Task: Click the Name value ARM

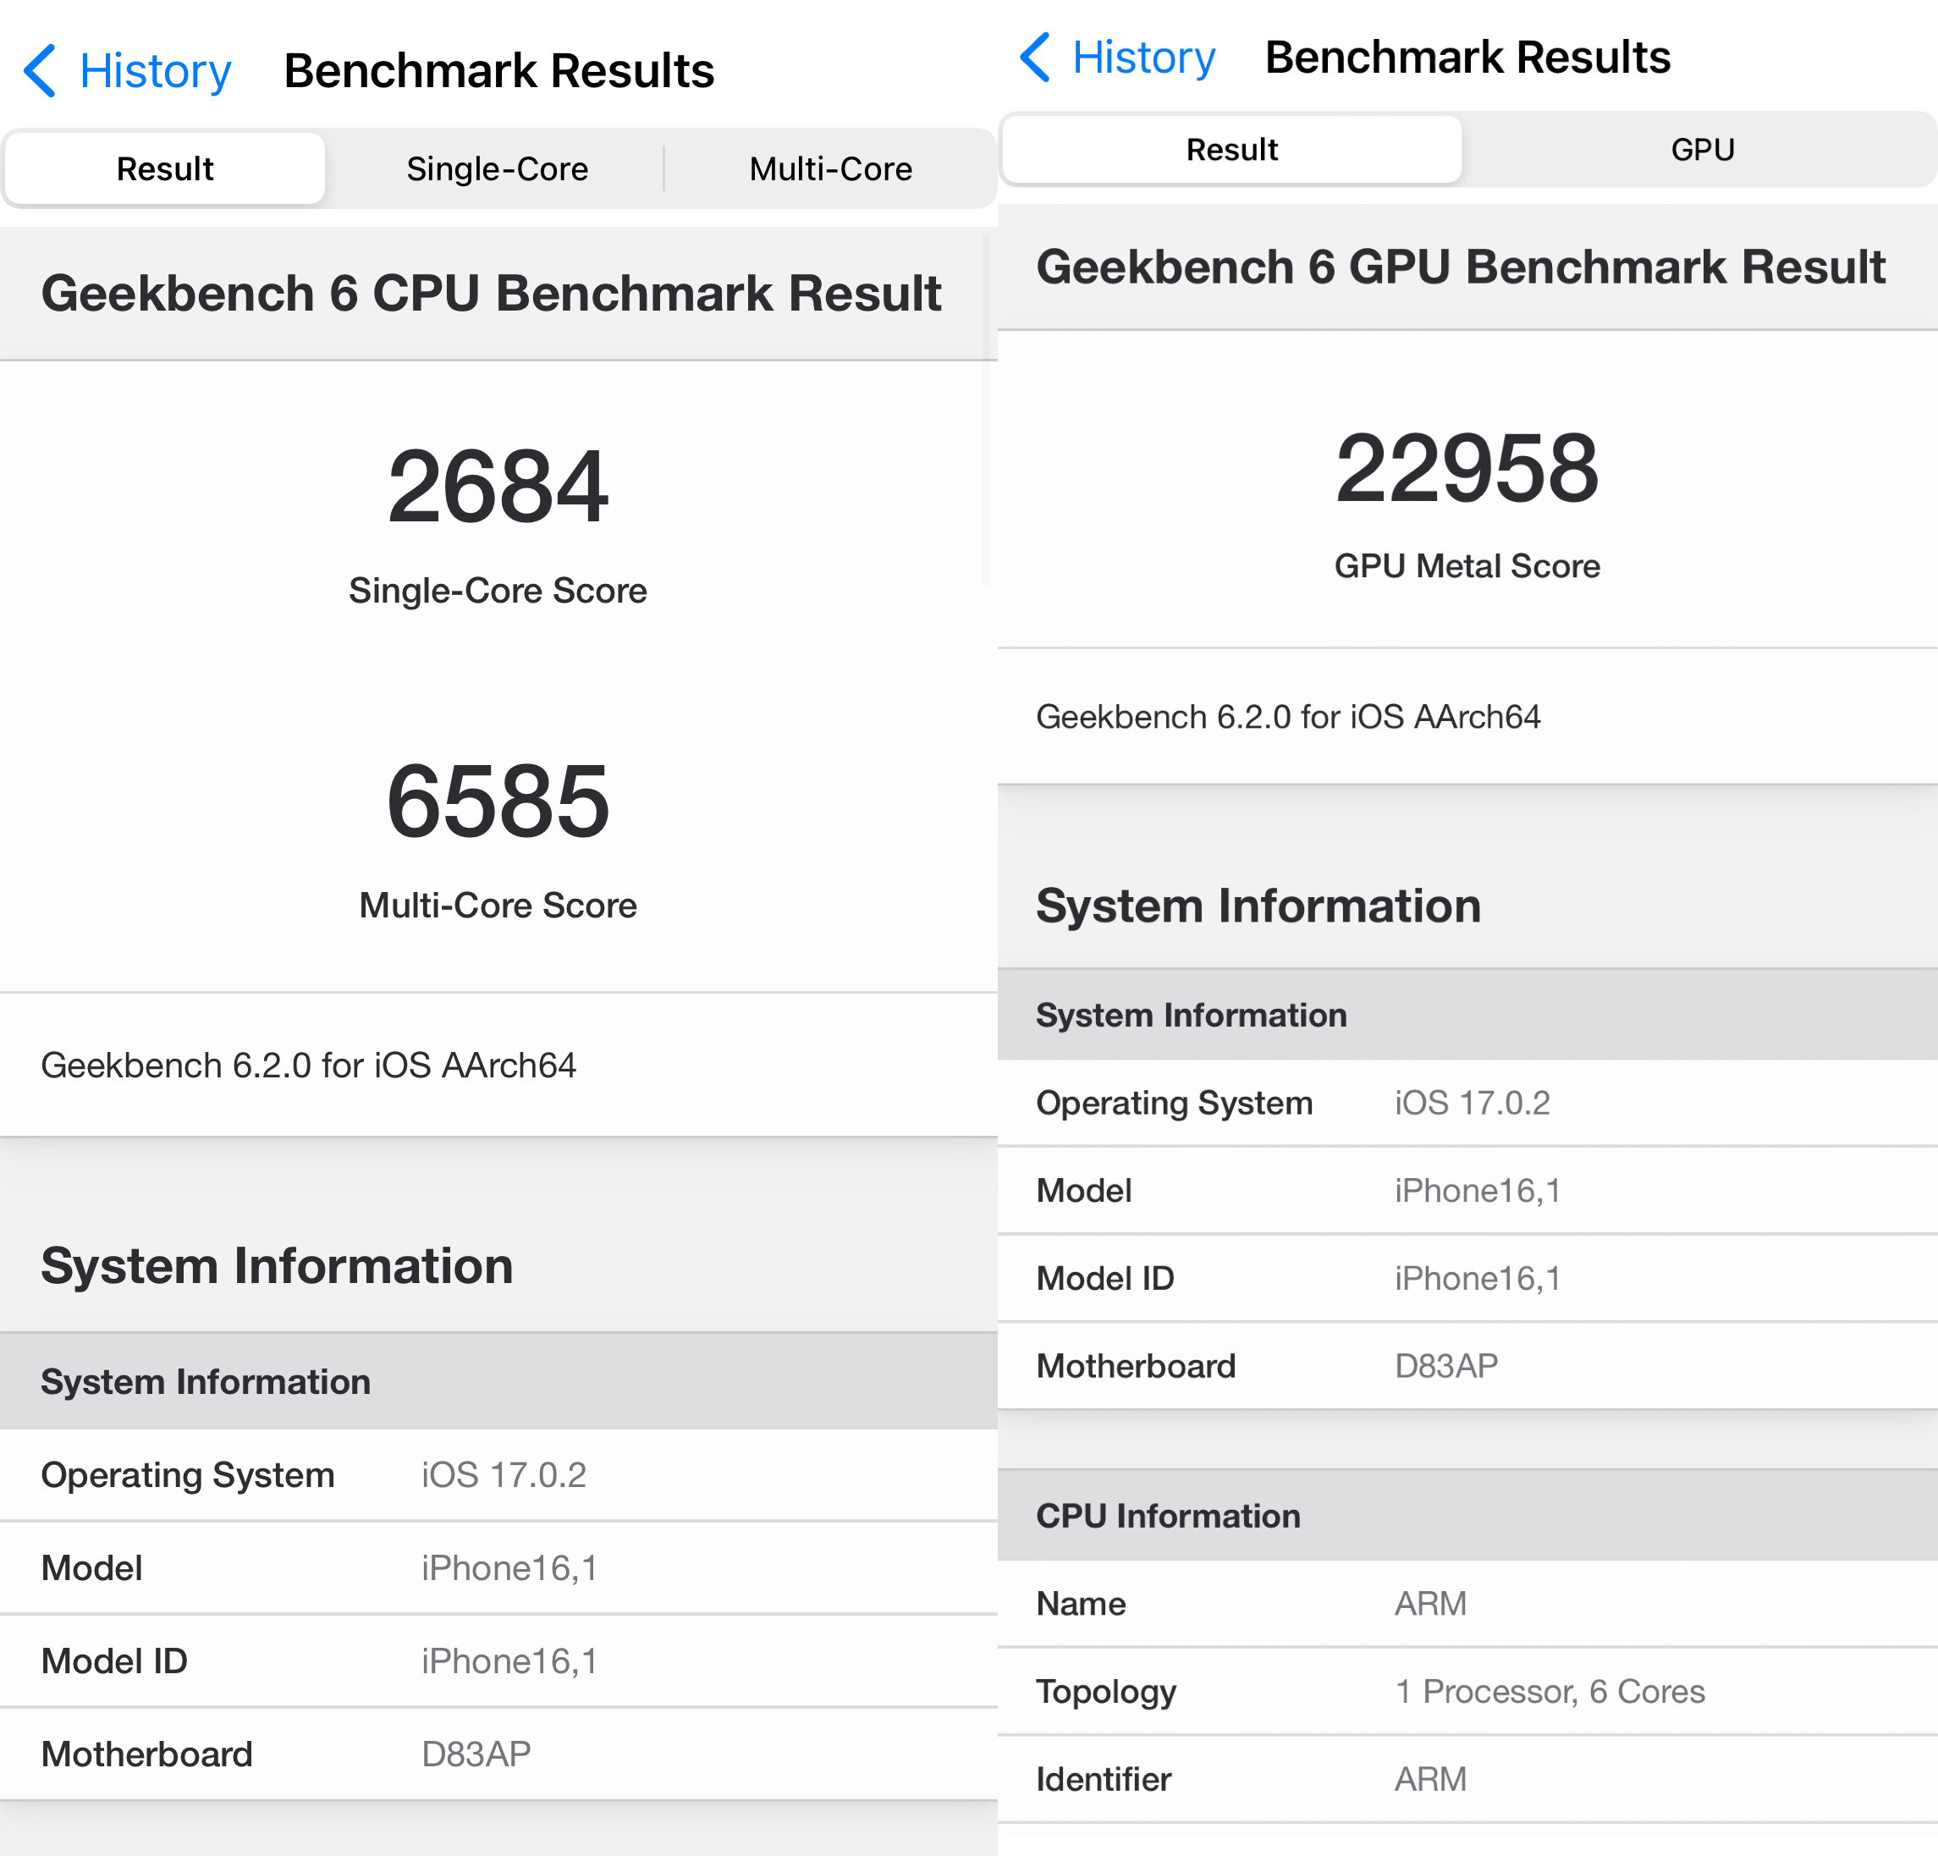Action: (1429, 1604)
